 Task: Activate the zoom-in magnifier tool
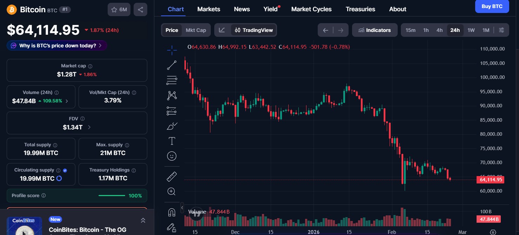click(x=171, y=191)
